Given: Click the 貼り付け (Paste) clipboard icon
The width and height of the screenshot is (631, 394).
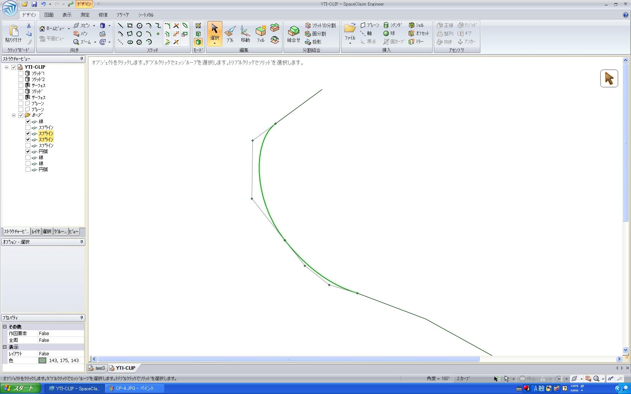Looking at the screenshot, I should point(14,34).
